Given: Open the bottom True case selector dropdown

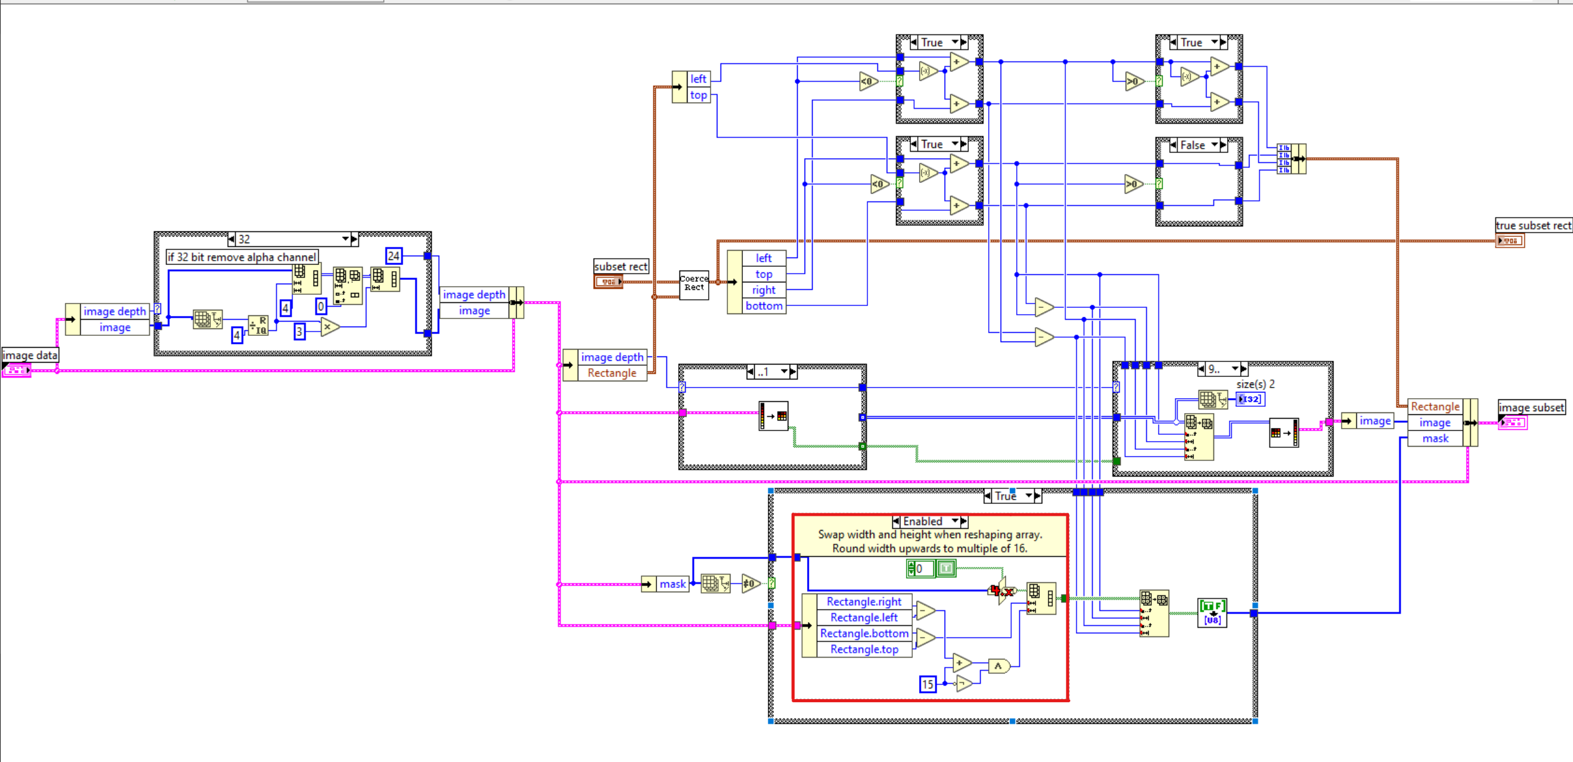Looking at the screenshot, I should coord(1029,496).
